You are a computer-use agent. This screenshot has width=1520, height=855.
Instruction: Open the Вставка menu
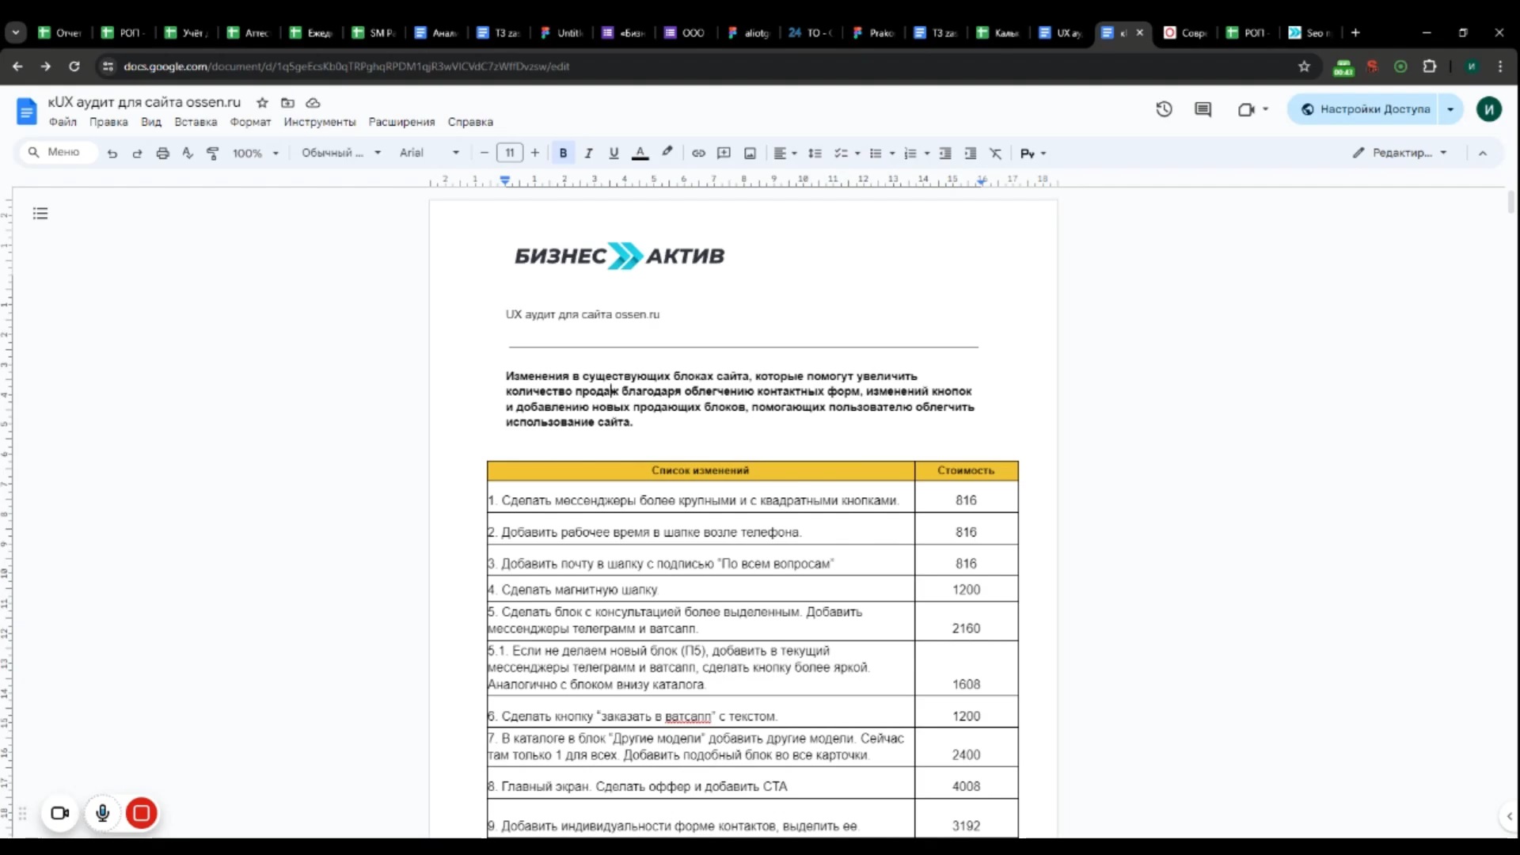point(196,122)
